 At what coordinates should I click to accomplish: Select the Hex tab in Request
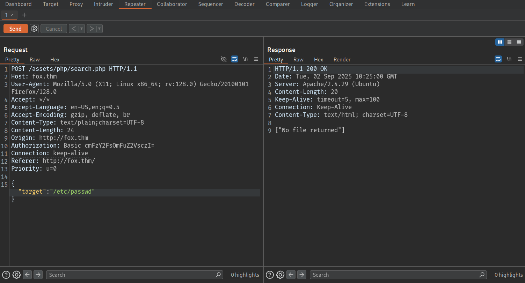(x=55, y=60)
